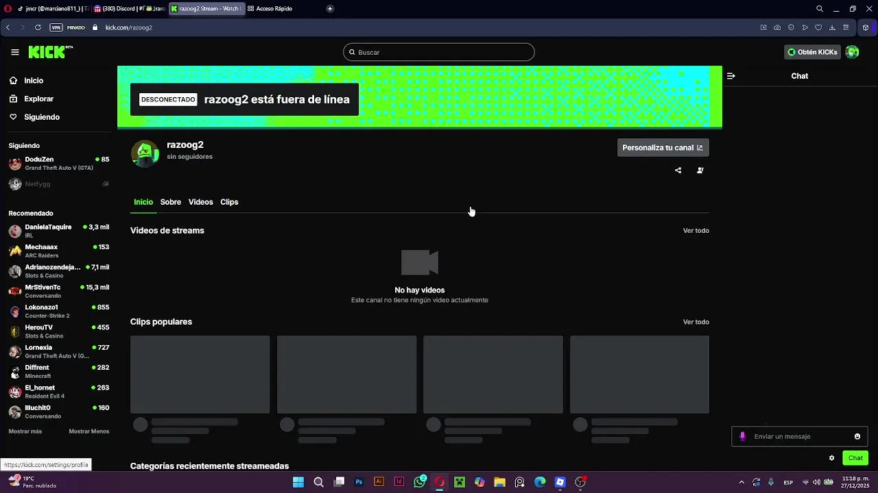Screen dimensions: 878x493
Task: Open HerouTV recommended channel
Action: 59,331
